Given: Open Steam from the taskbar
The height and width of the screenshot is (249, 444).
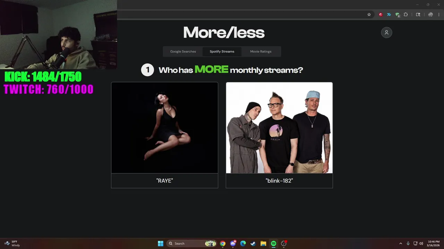Looking at the screenshot, I should point(253,243).
